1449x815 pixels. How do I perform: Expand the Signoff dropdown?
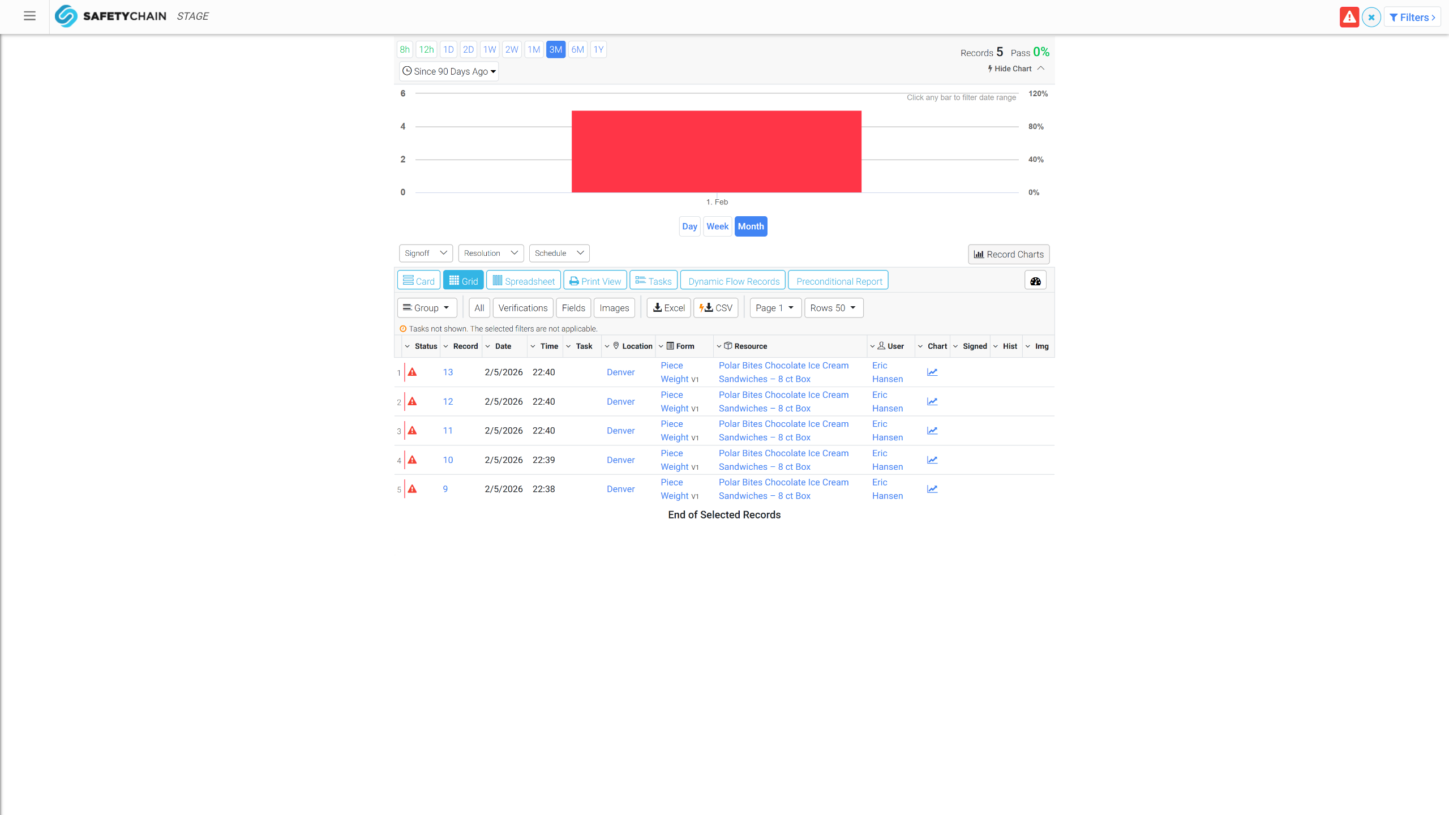click(426, 253)
